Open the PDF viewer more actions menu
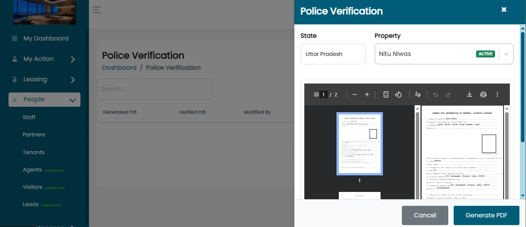The image size is (526, 227). click(x=497, y=94)
